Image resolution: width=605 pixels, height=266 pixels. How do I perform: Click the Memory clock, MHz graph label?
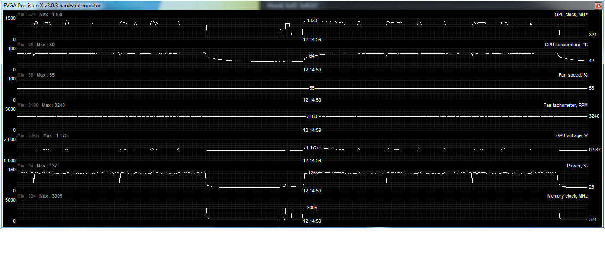[x=567, y=196]
